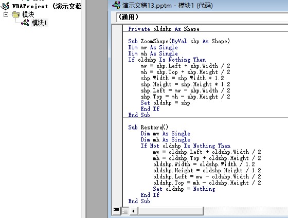Click the 'Sub ZoomShape' declaration line
The width and height of the screenshot is (288, 218).
coord(179,41)
